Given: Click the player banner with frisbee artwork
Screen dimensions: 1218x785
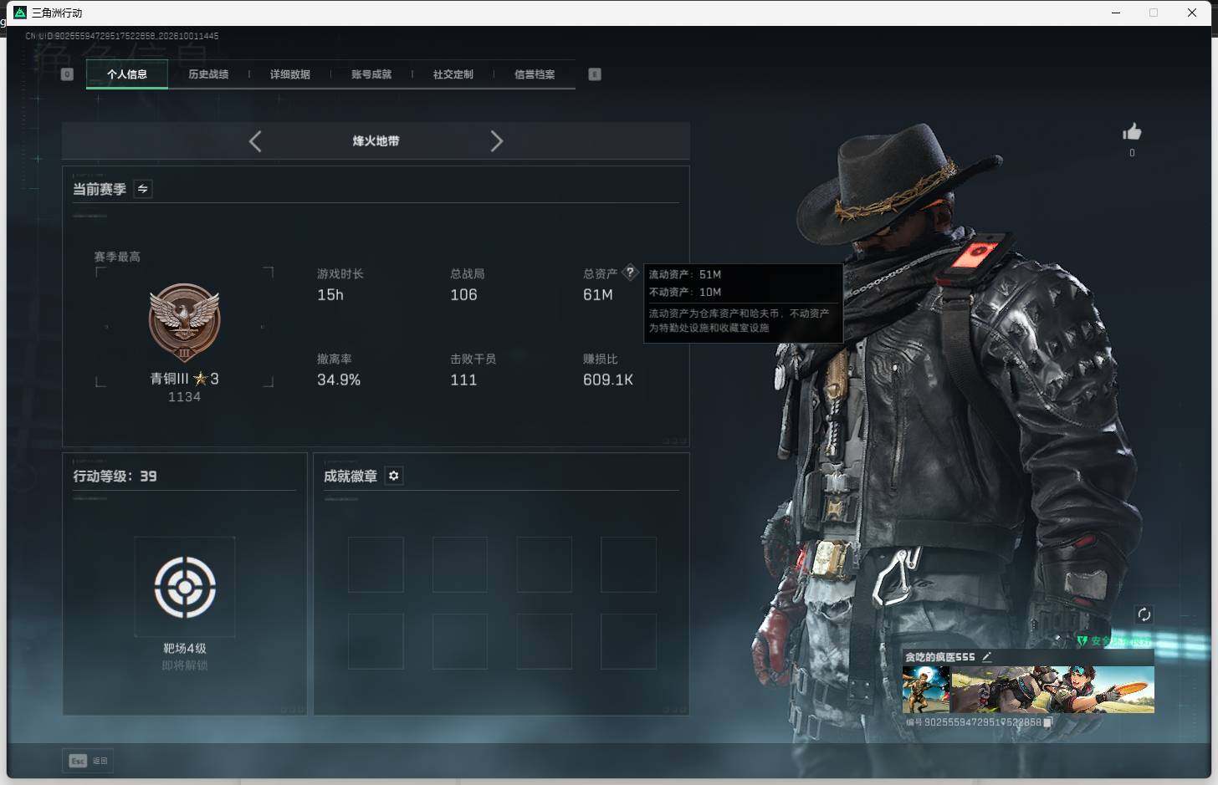Looking at the screenshot, I should tap(1052, 690).
